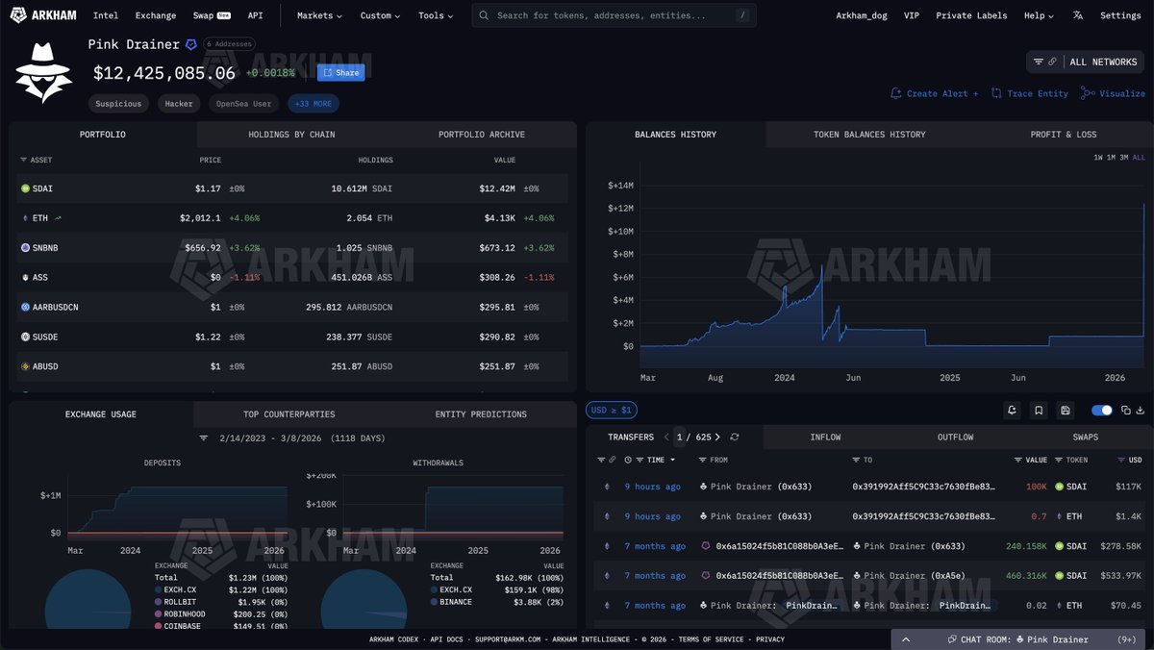
Task: Open the ALL NETWORKS selector
Action: 1086,62
